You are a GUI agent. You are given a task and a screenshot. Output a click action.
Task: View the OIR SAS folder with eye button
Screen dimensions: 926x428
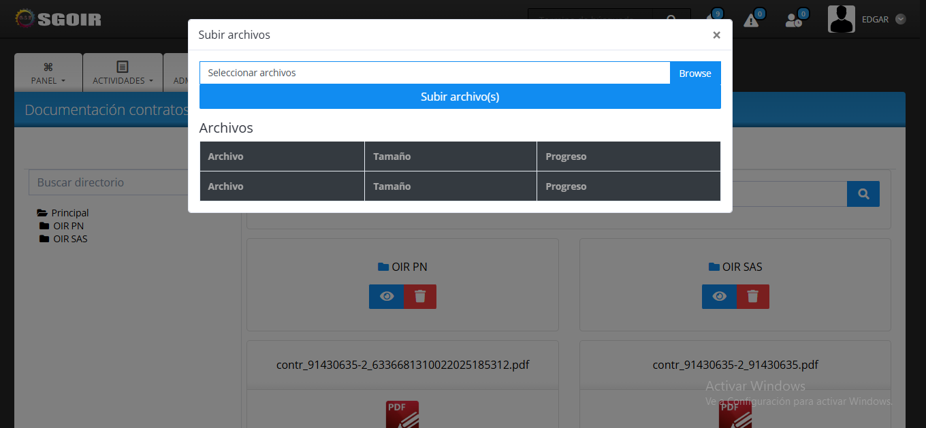719,297
